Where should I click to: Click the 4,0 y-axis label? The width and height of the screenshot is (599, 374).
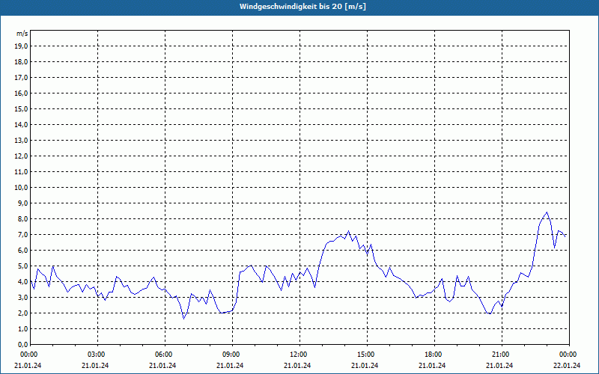pos(23,281)
